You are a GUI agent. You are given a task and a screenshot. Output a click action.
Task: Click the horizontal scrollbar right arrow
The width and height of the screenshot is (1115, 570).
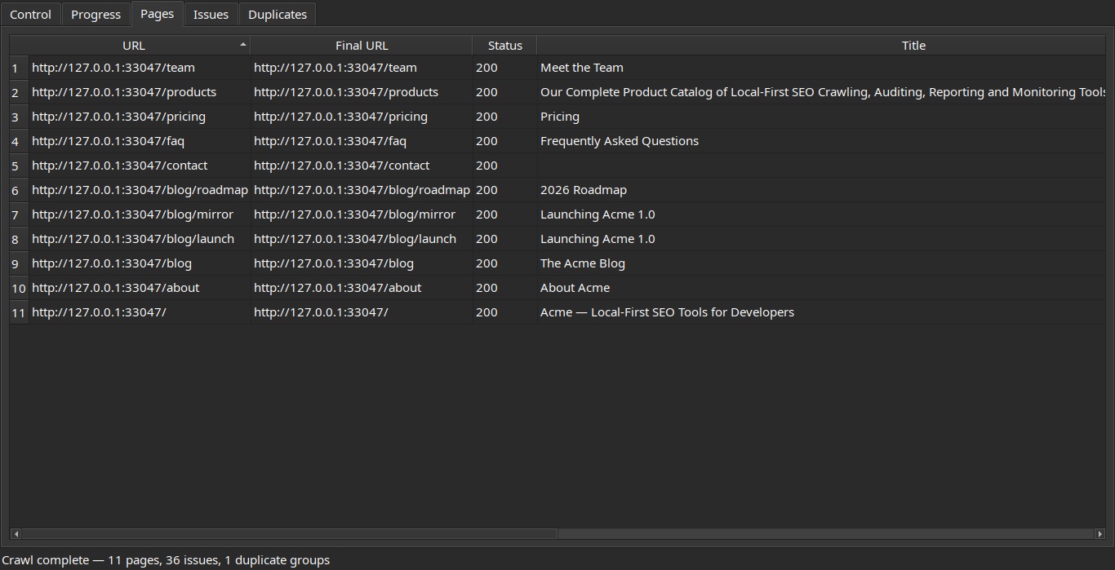click(1099, 533)
